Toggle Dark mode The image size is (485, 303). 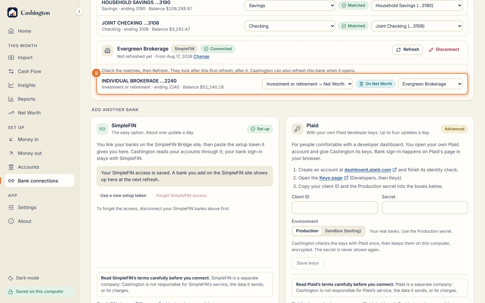point(24,278)
